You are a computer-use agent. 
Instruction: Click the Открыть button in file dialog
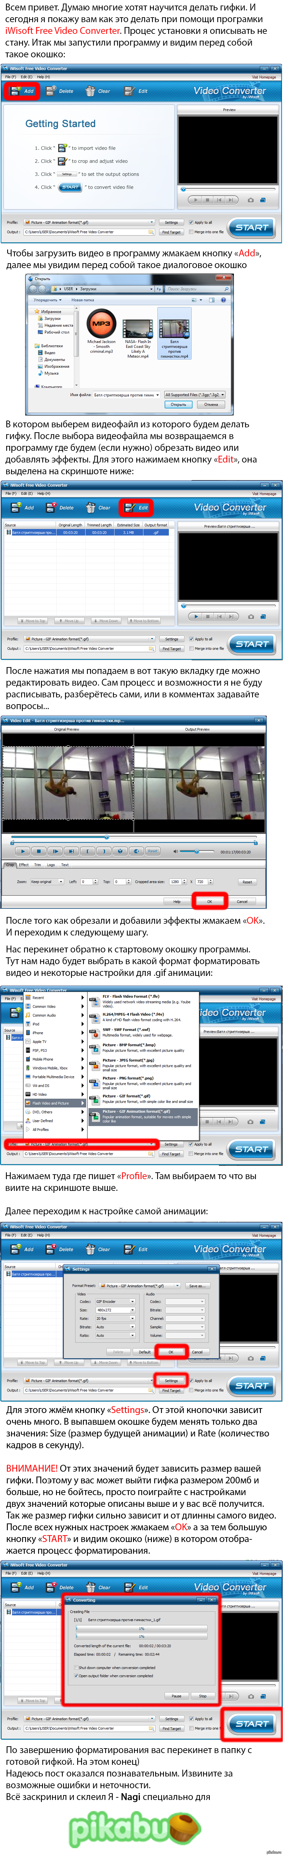(178, 404)
